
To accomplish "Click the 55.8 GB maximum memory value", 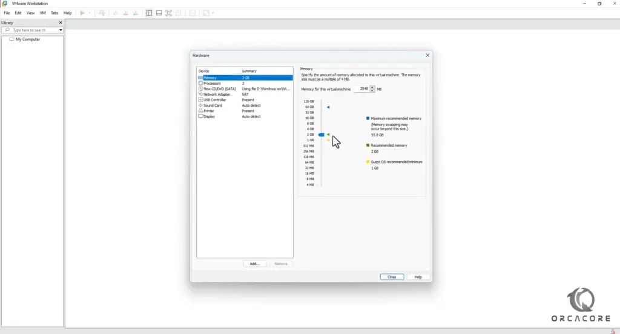I will coord(377,135).
